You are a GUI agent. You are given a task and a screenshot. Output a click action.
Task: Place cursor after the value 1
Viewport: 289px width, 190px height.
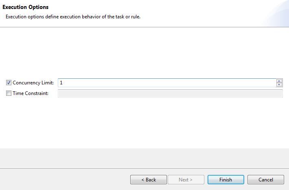click(x=63, y=83)
